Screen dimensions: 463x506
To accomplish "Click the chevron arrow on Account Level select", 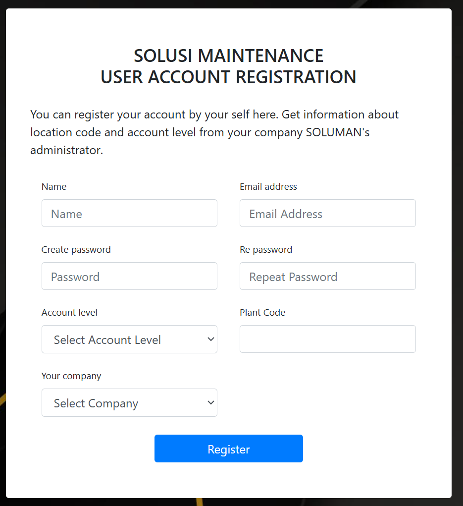I will coord(211,339).
